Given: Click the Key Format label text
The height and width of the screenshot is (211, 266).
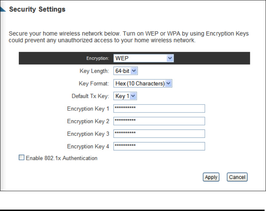Looking at the screenshot, I should click(x=94, y=84).
